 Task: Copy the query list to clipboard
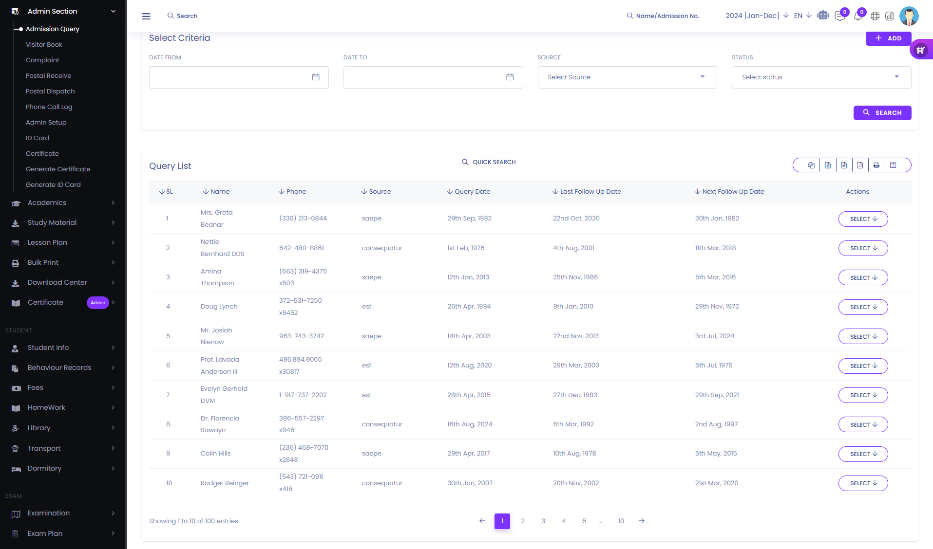click(x=811, y=165)
